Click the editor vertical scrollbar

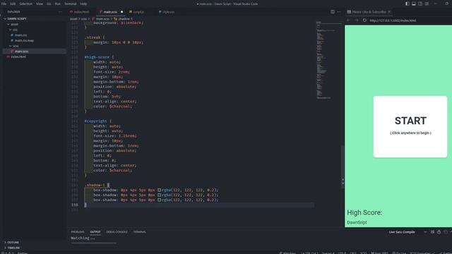[x=343, y=167]
